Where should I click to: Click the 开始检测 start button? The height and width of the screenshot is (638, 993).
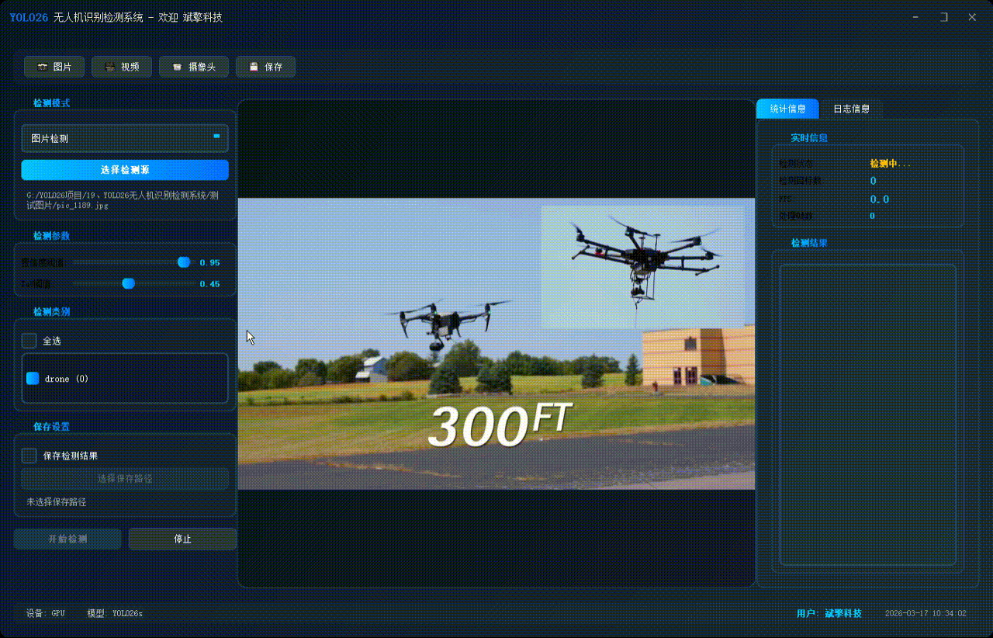(x=67, y=539)
